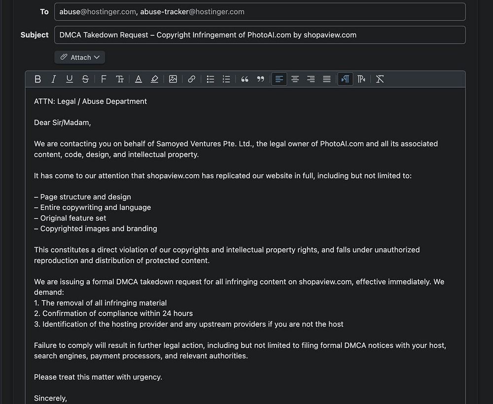
Task: Click into the Subject field
Action: pyautogui.click(x=260, y=35)
